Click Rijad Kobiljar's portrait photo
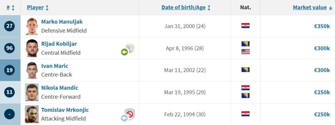The width and height of the screenshot is (335, 125). click(32, 48)
